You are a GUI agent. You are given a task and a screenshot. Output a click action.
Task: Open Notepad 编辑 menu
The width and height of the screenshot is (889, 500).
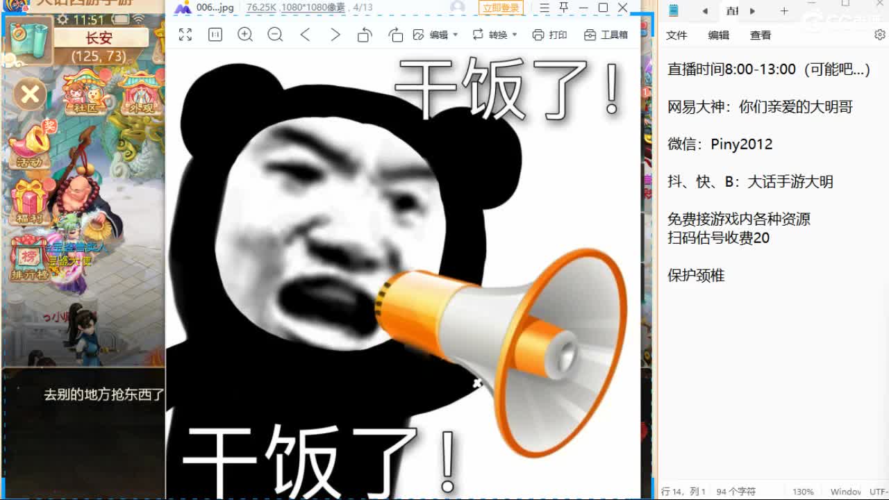[x=718, y=35]
